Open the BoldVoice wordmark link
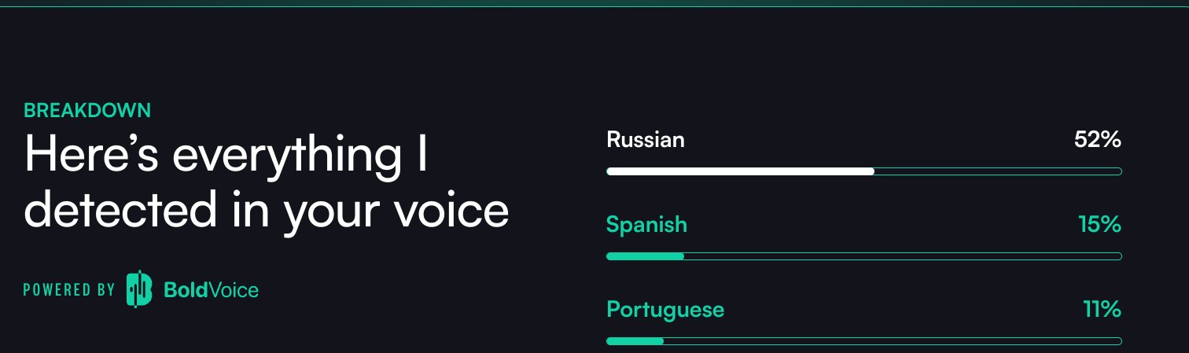The width and height of the screenshot is (1189, 353). [x=211, y=290]
